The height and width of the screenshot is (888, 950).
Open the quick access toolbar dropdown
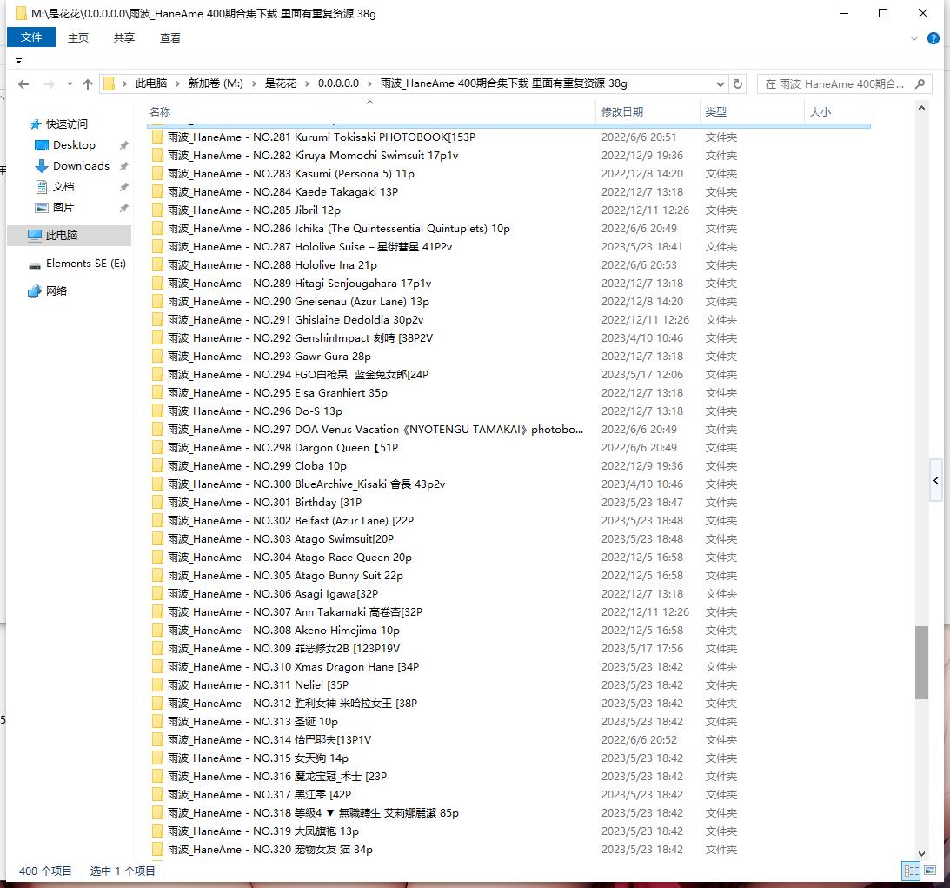coord(19,61)
